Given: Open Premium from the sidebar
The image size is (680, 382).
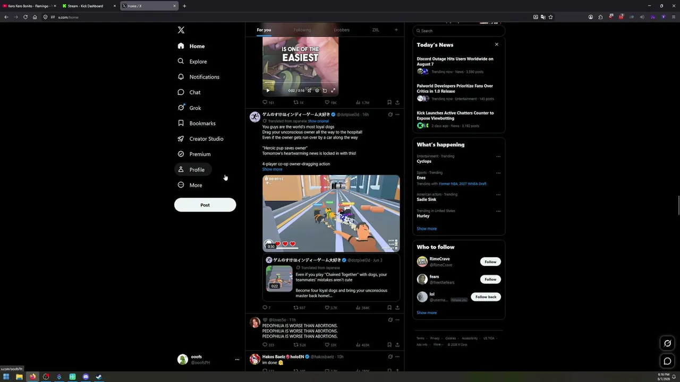Looking at the screenshot, I should [194, 154].
